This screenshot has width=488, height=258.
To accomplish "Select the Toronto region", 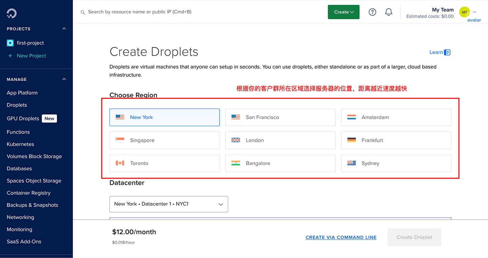I will click(x=164, y=163).
